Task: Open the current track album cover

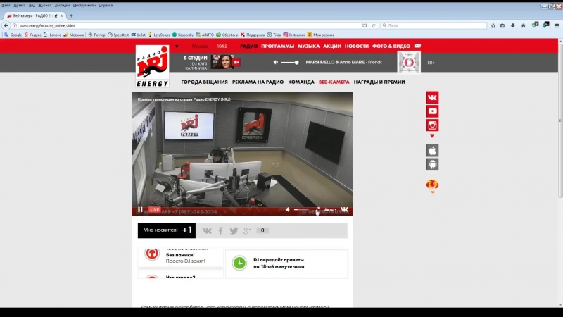Action: click(409, 62)
